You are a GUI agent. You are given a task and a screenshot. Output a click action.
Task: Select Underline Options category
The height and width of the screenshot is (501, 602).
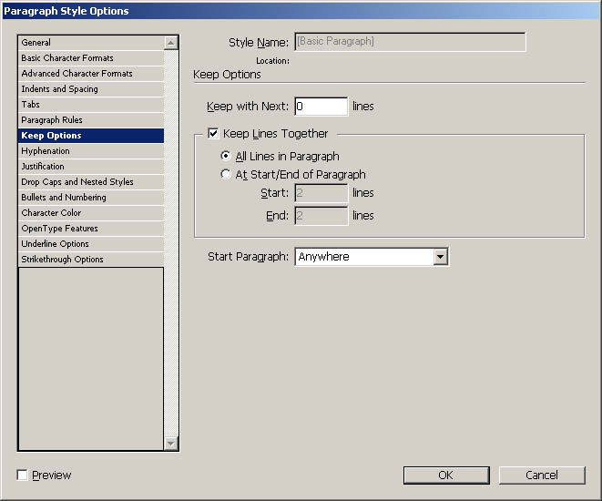click(91, 244)
